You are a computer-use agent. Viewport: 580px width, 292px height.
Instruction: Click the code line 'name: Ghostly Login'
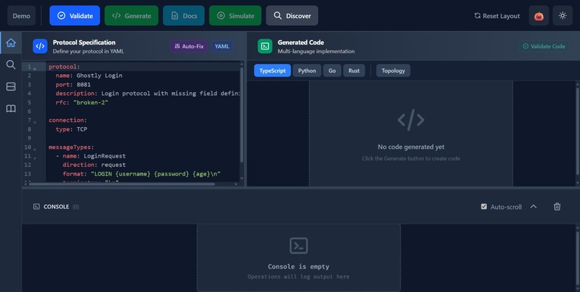[x=89, y=76]
